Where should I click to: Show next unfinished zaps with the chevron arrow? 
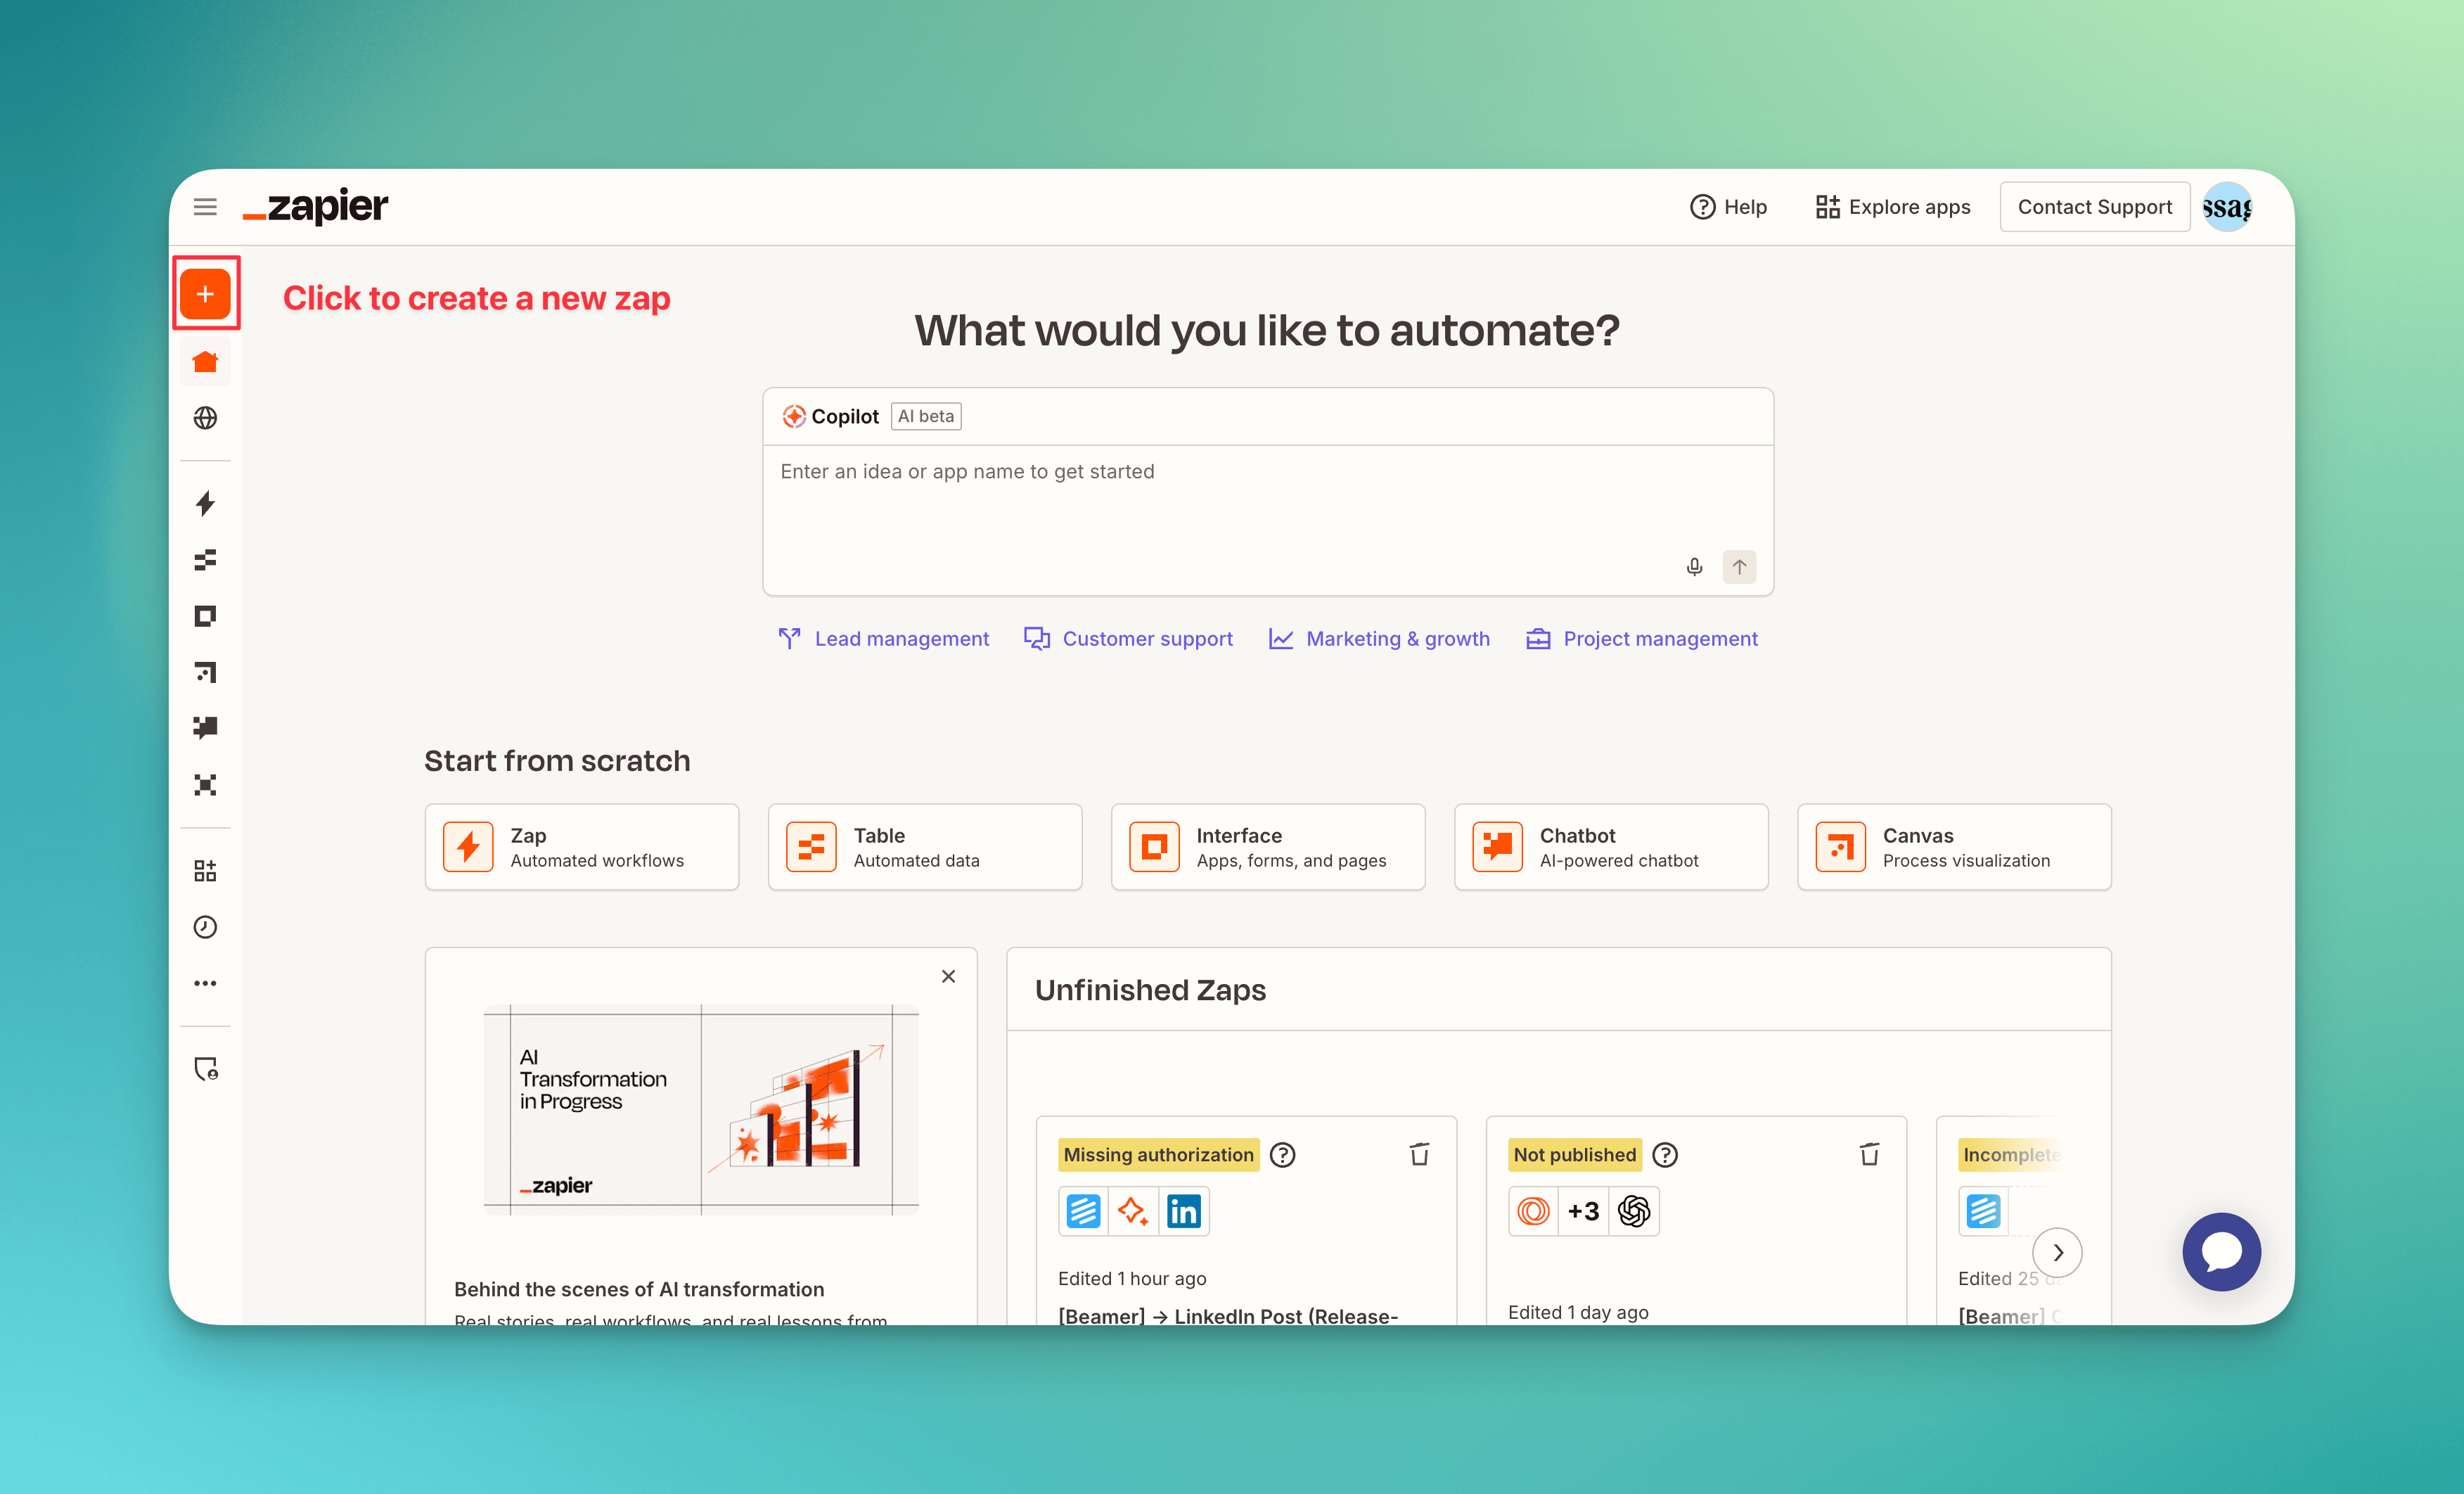[x=2058, y=1252]
